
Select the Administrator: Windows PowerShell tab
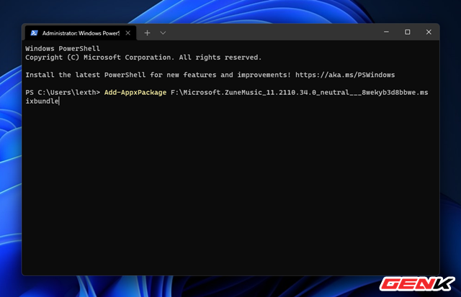(x=80, y=33)
